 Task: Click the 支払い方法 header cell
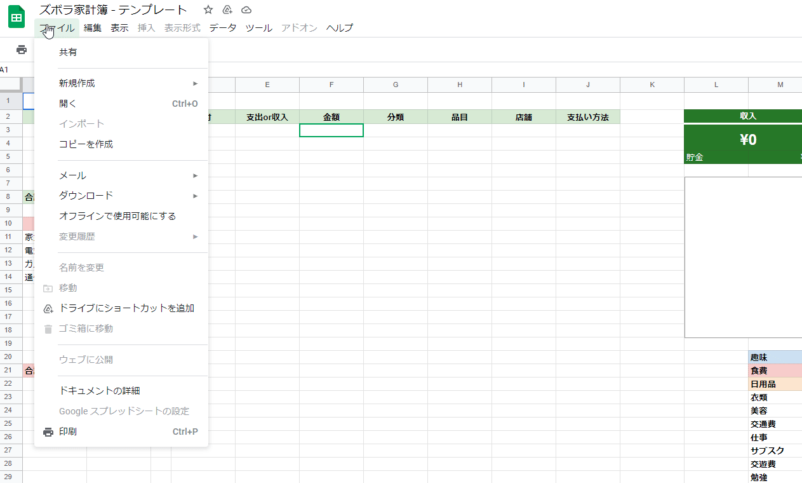(x=587, y=117)
